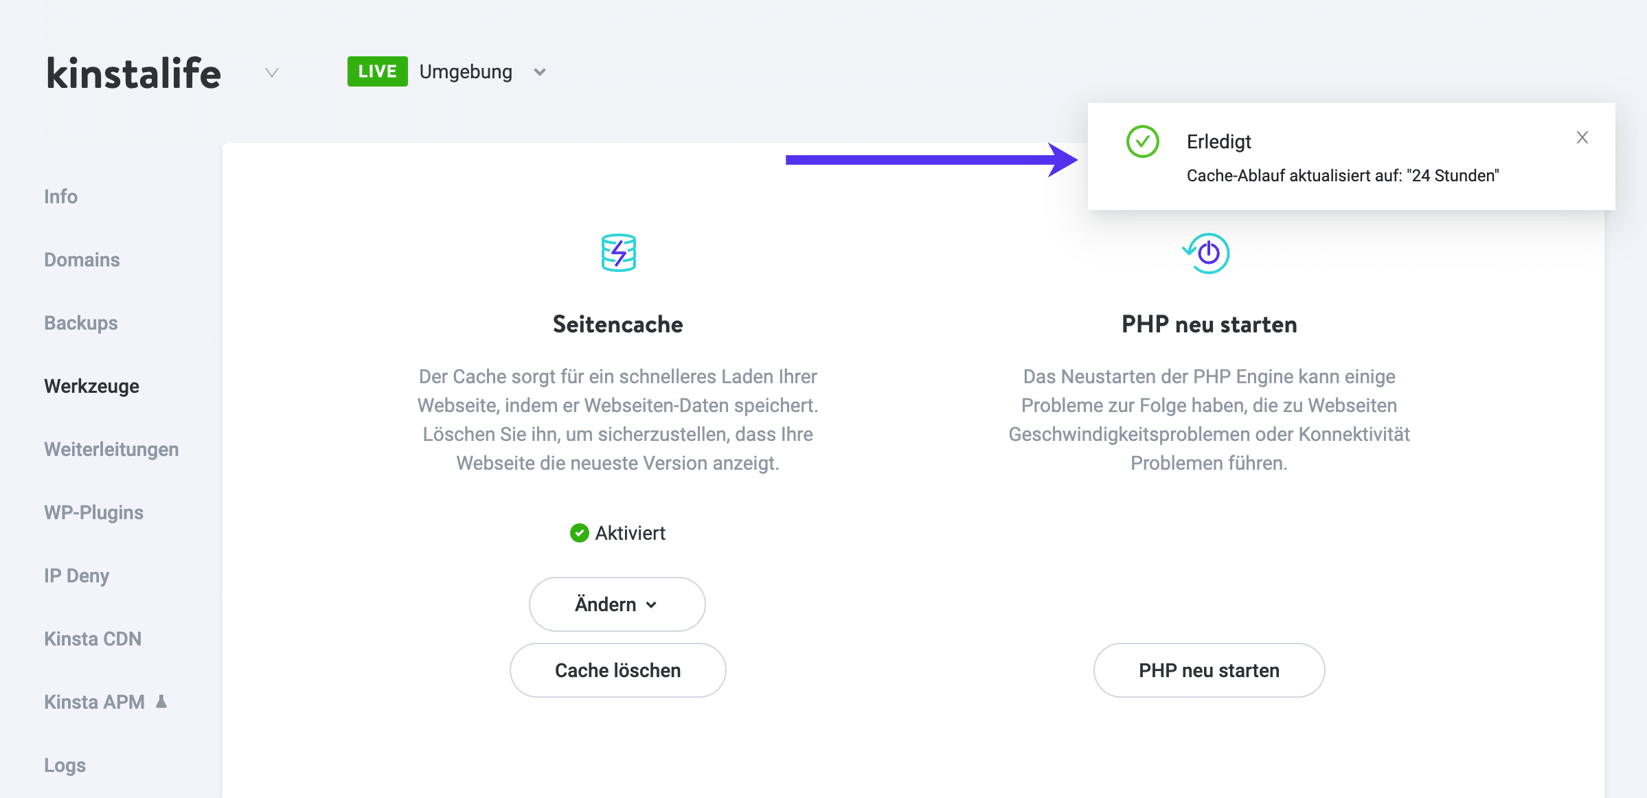Click the green Aktiviert status checkmark
Screen dimensions: 1647x798
(579, 533)
